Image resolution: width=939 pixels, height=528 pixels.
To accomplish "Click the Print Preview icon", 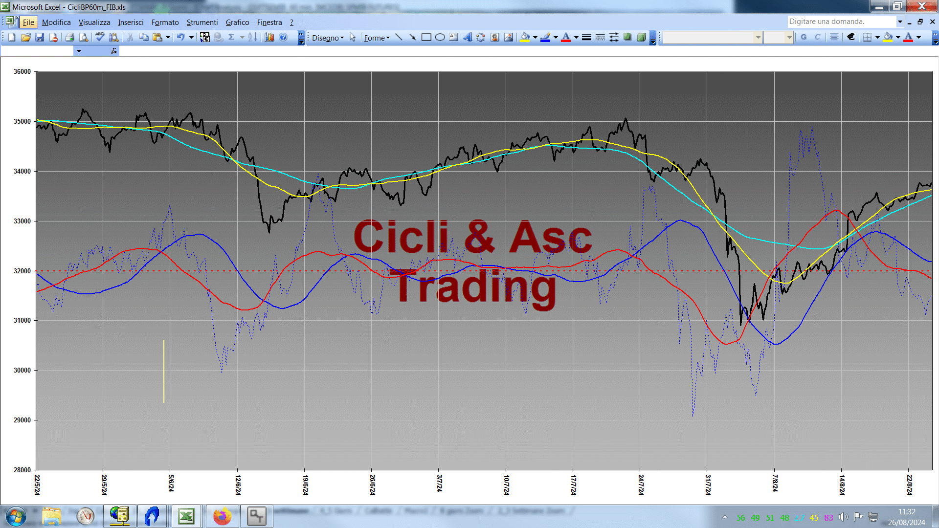I will 84,37.
